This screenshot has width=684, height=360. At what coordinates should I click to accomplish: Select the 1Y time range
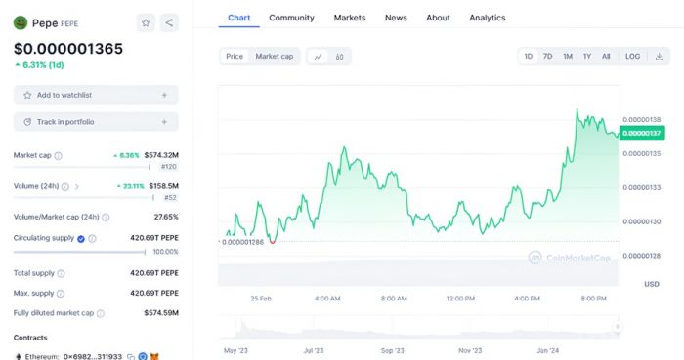pos(587,57)
